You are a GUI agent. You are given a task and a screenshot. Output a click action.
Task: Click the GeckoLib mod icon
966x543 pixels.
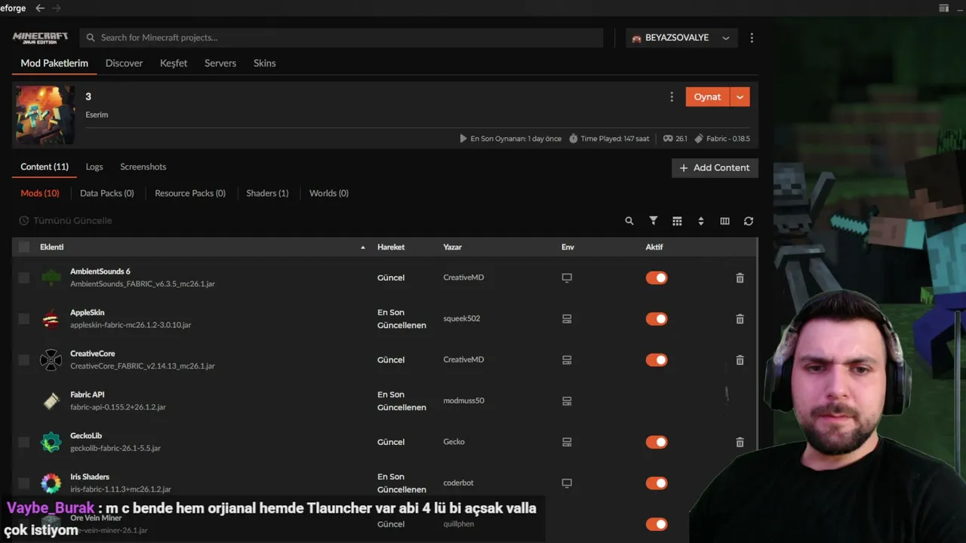pyautogui.click(x=51, y=442)
